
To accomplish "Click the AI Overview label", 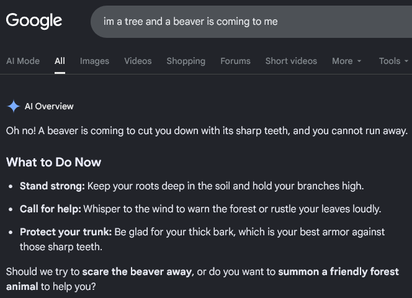I will (x=49, y=106).
